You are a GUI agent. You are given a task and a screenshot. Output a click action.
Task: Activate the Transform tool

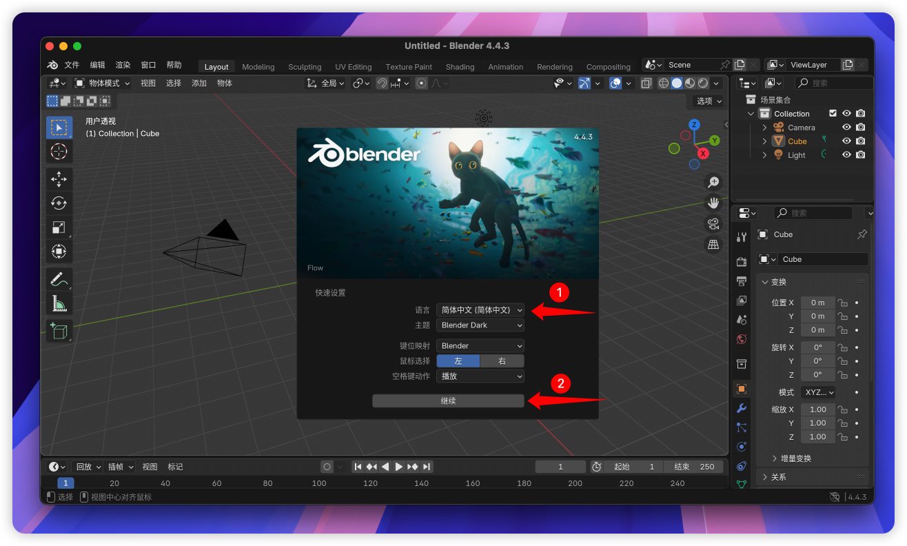tap(59, 252)
